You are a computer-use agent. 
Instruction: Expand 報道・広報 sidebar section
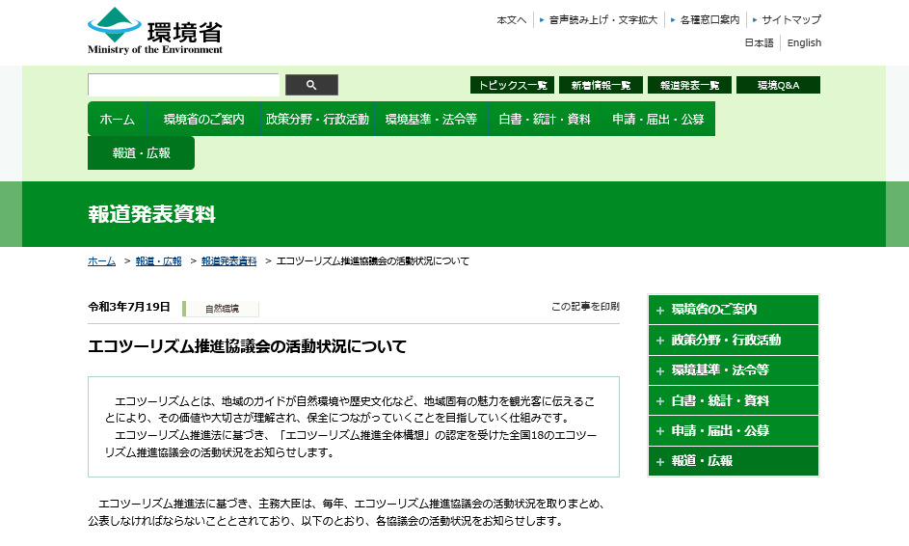tap(733, 461)
